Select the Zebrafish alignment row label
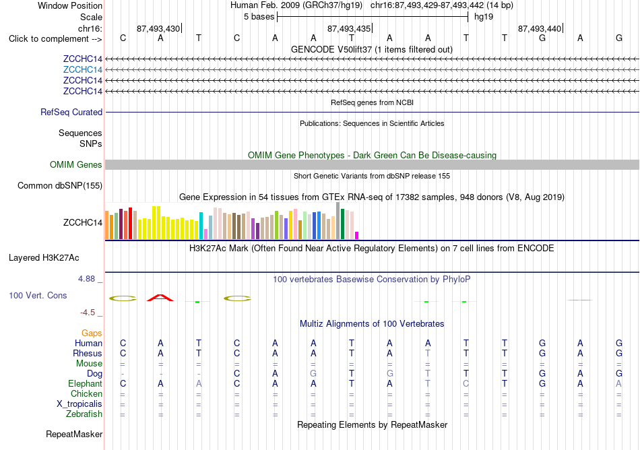640x450 pixels. [x=84, y=414]
